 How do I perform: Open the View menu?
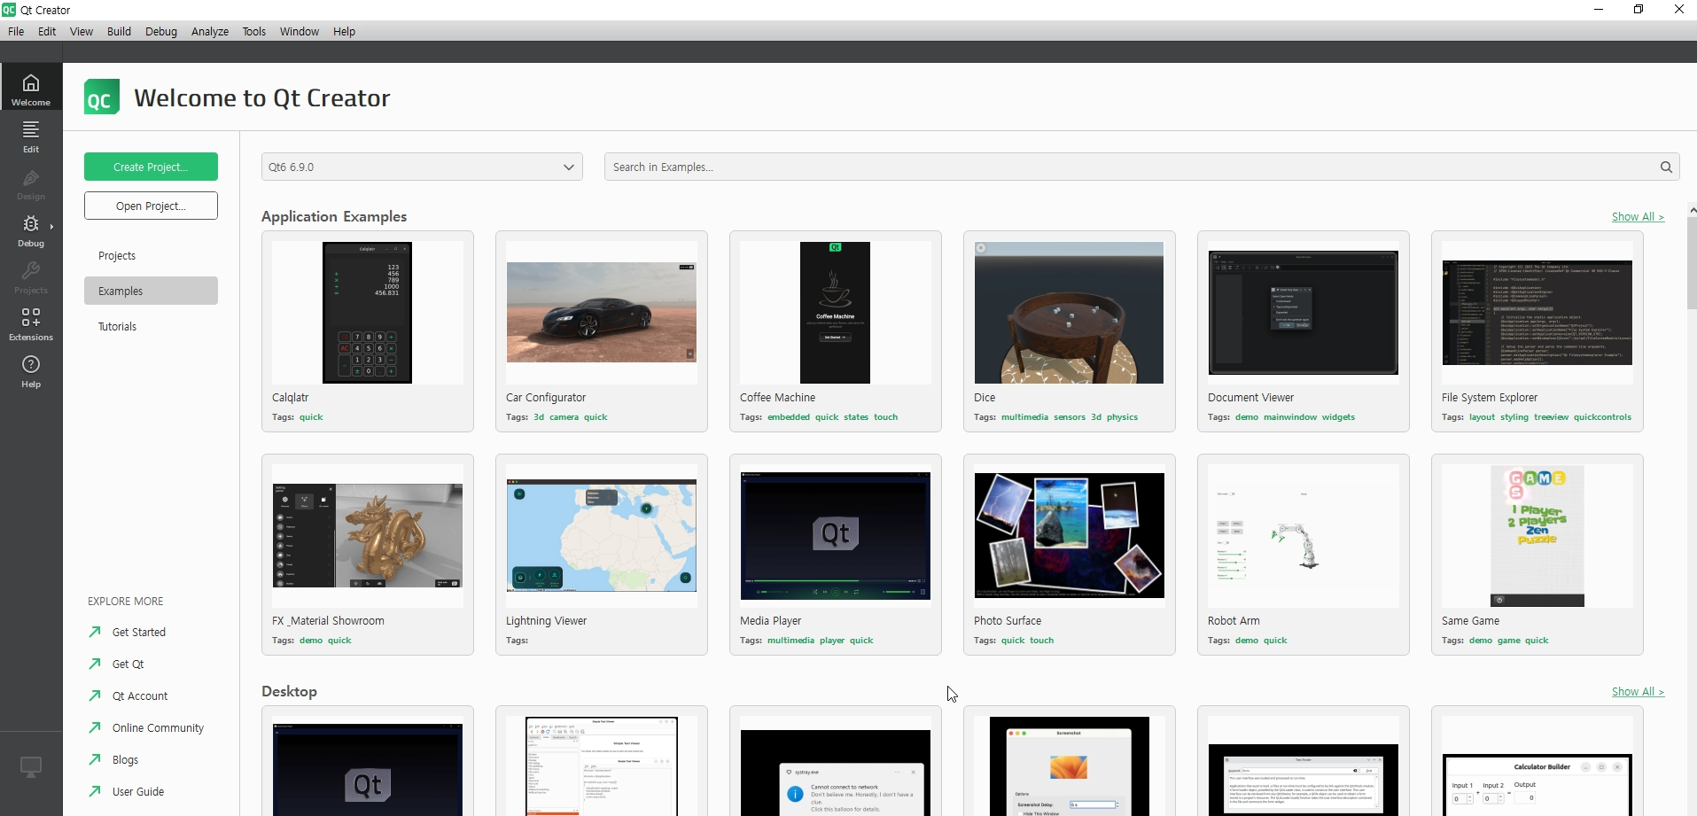click(x=82, y=31)
